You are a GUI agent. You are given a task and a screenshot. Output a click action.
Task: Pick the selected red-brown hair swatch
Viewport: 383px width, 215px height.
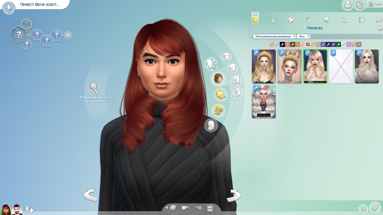tap(308, 44)
